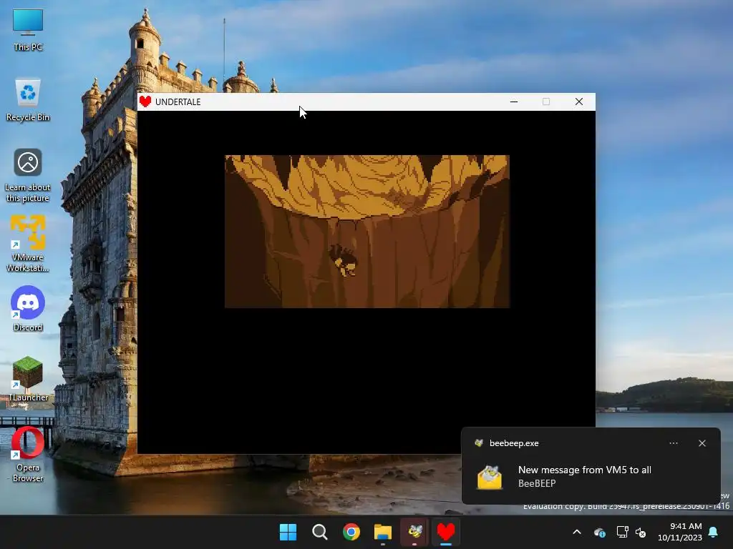Image resolution: width=733 pixels, height=549 pixels.
Task: Close the UNDERTALE window
Action: (x=578, y=102)
